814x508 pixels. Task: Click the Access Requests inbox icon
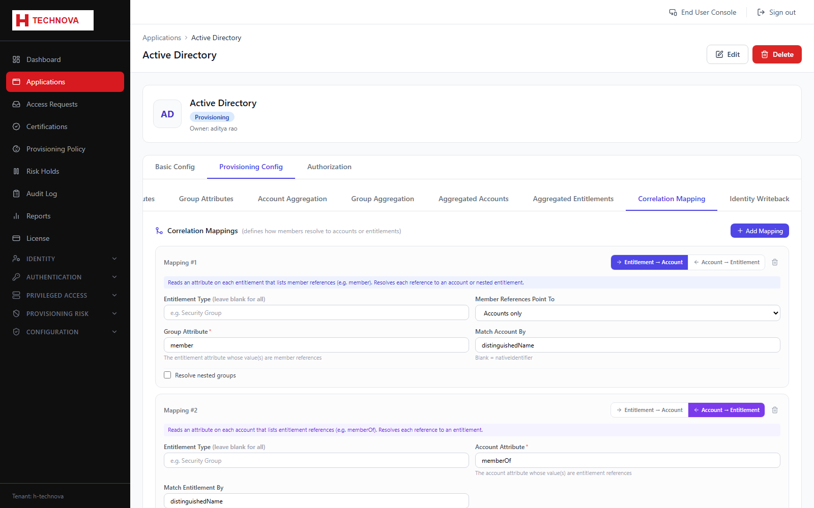click(16, 104)
